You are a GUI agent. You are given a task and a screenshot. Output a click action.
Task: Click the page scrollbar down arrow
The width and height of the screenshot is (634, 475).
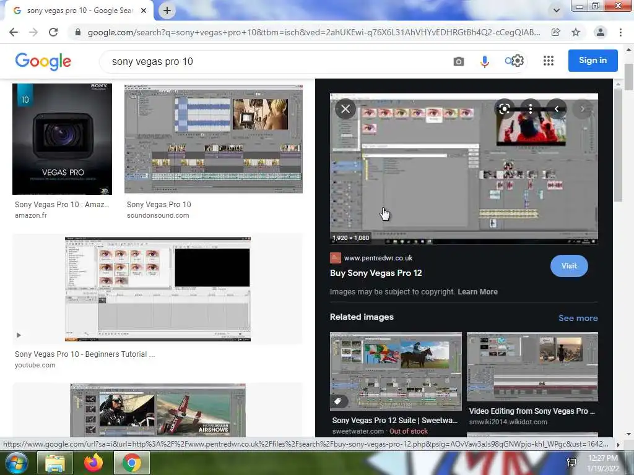pos(628,434)
